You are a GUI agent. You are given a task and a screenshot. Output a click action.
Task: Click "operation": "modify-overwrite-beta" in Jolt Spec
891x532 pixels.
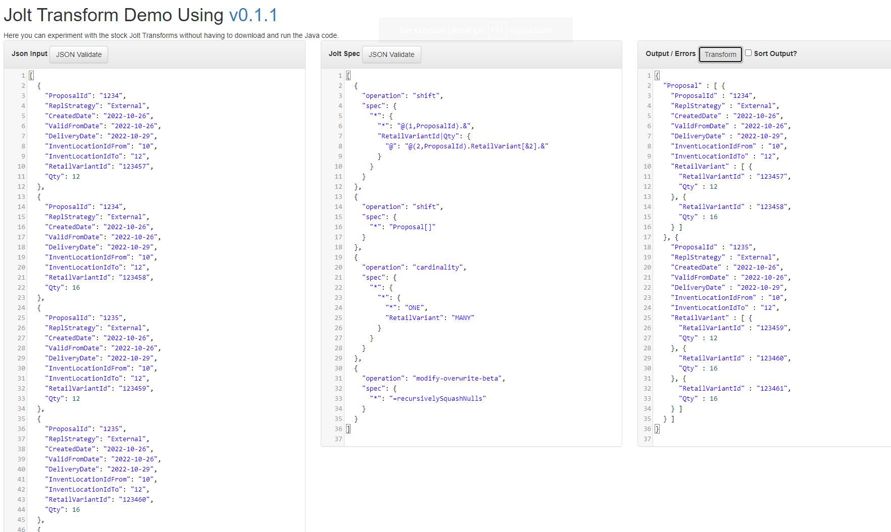433,379
